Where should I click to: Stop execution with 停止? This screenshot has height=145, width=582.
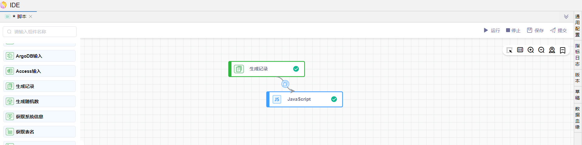tap(513, 30)
